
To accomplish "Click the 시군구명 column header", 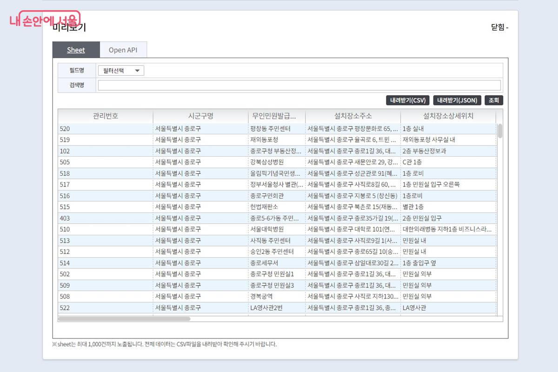I will [200, 116].
